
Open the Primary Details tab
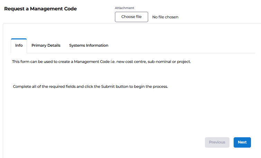[46, 45]
